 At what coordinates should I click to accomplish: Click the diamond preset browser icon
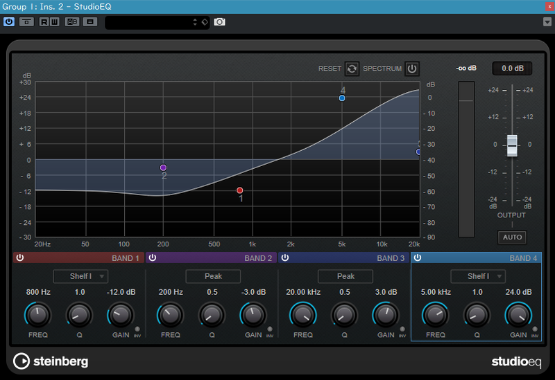[x=205, y=22]
